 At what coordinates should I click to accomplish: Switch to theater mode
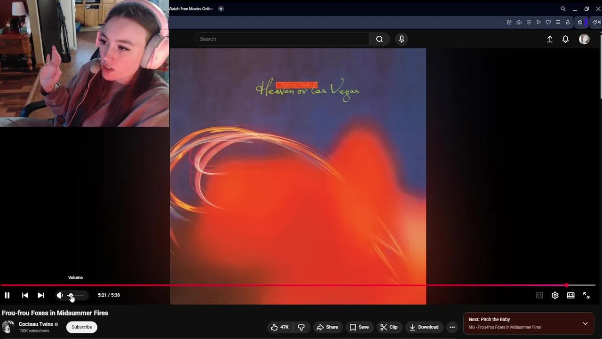point(570,295)
